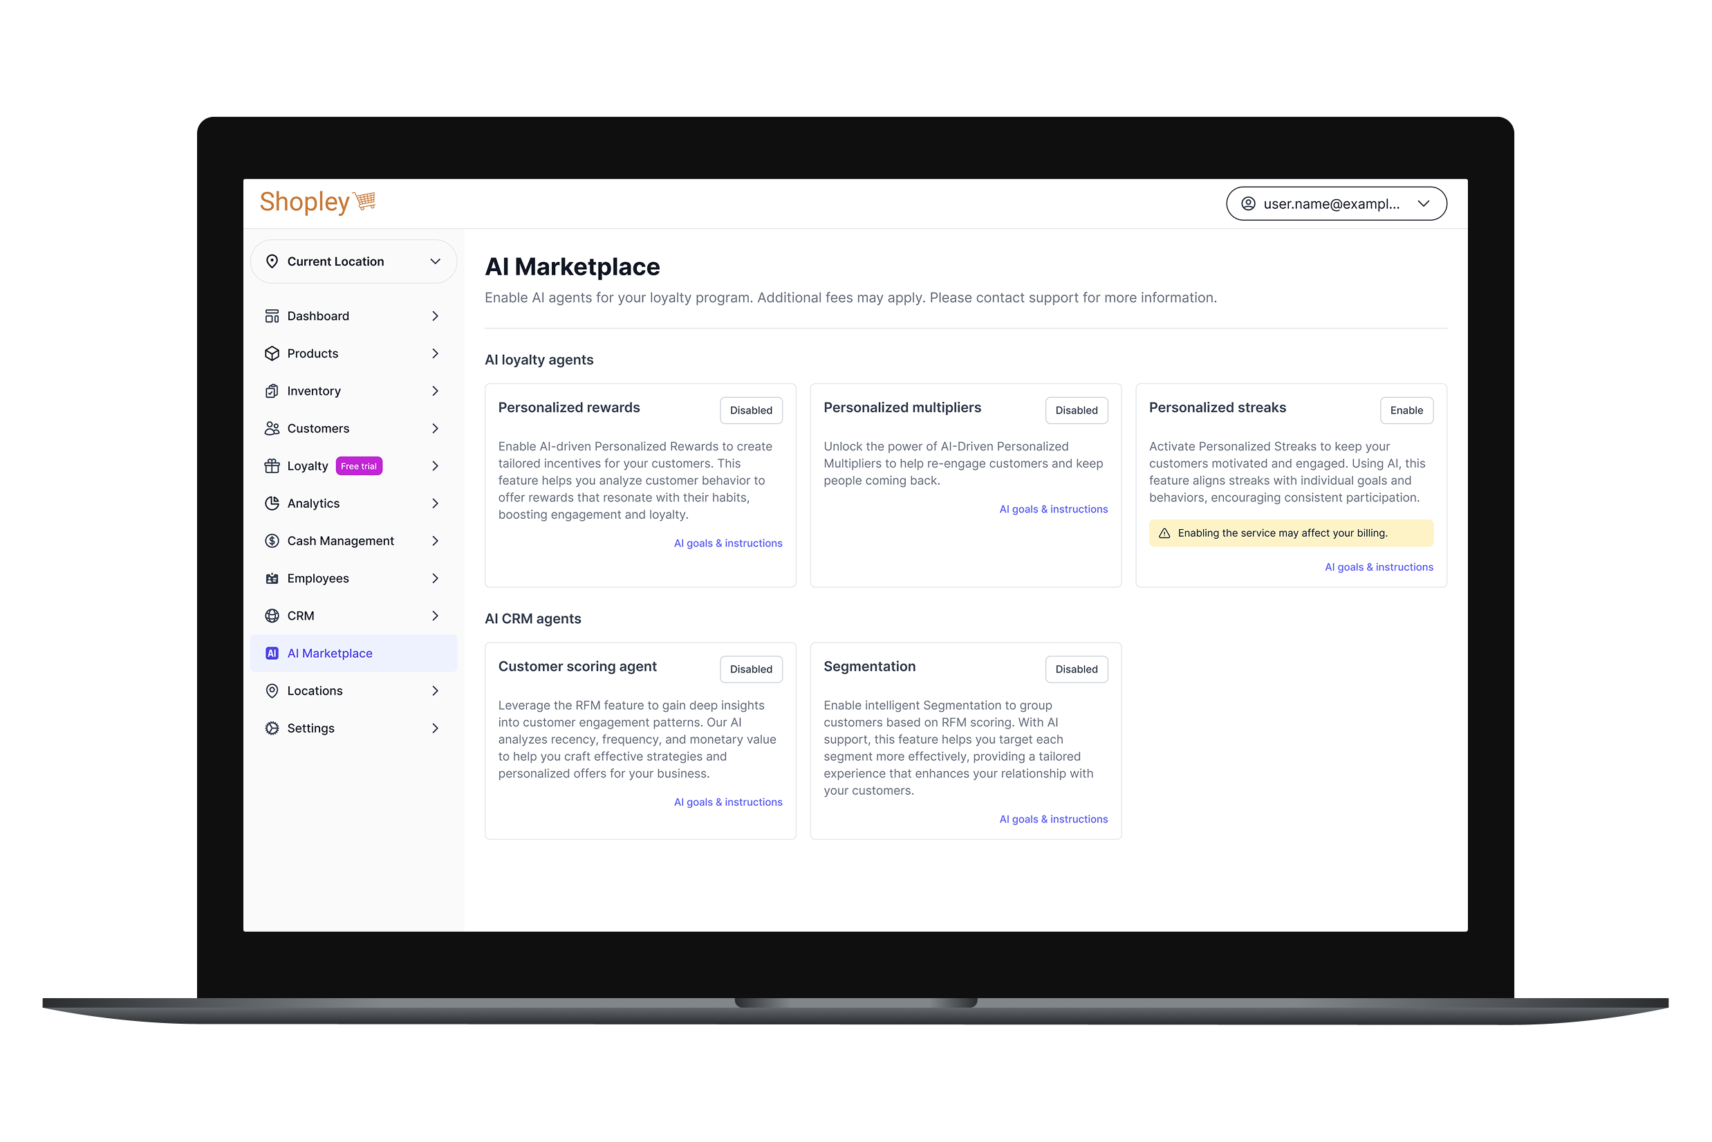Open the user account menu

click(x=1337, y=203)
